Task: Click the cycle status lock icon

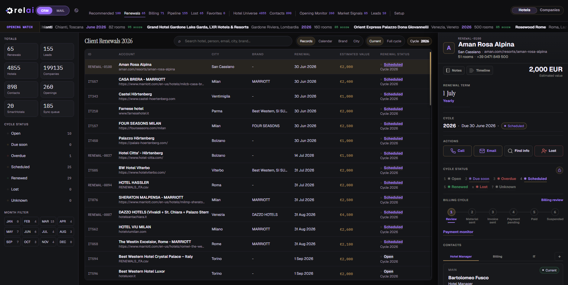Action: (560, 170)
